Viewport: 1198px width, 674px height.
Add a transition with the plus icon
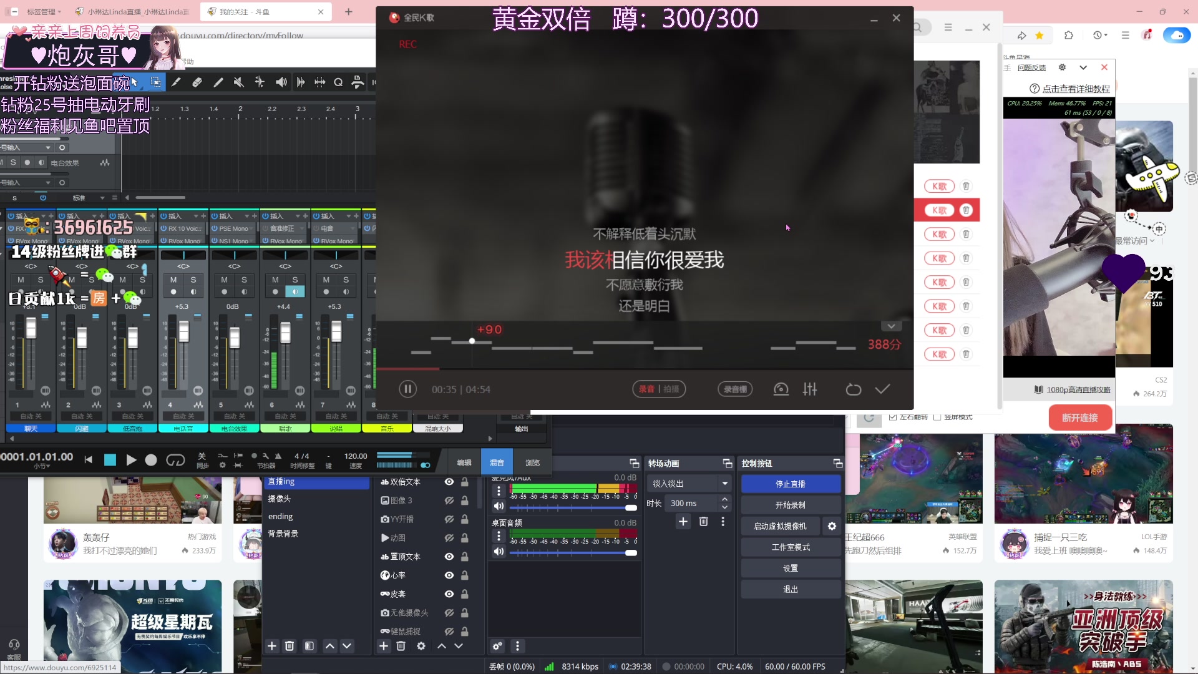coord(683,521)
